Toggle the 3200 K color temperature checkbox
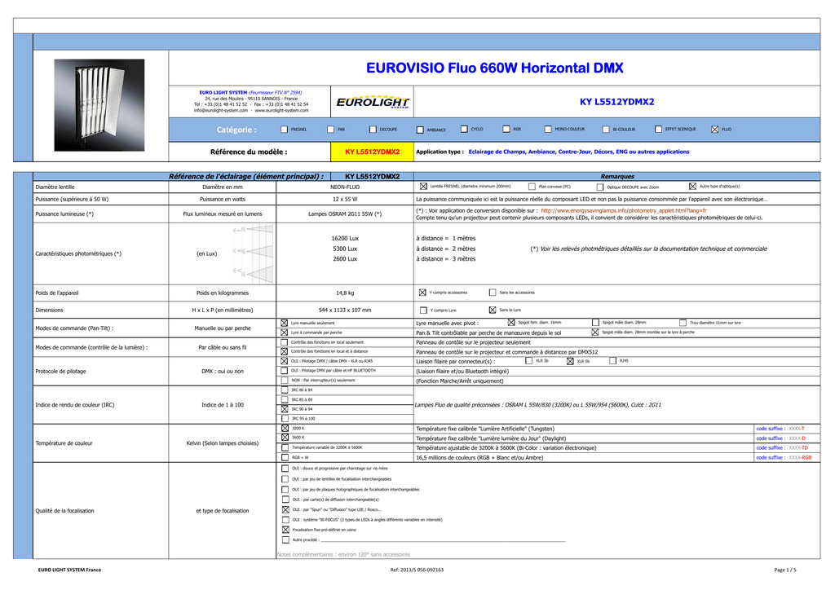Image resolution: width=835 pixels, height=590 pixels. 285,429
